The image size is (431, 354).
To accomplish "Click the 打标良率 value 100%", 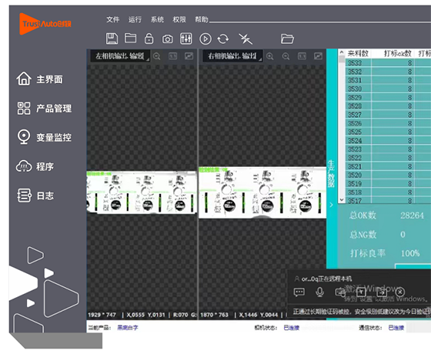I will (x=410, y=253).
